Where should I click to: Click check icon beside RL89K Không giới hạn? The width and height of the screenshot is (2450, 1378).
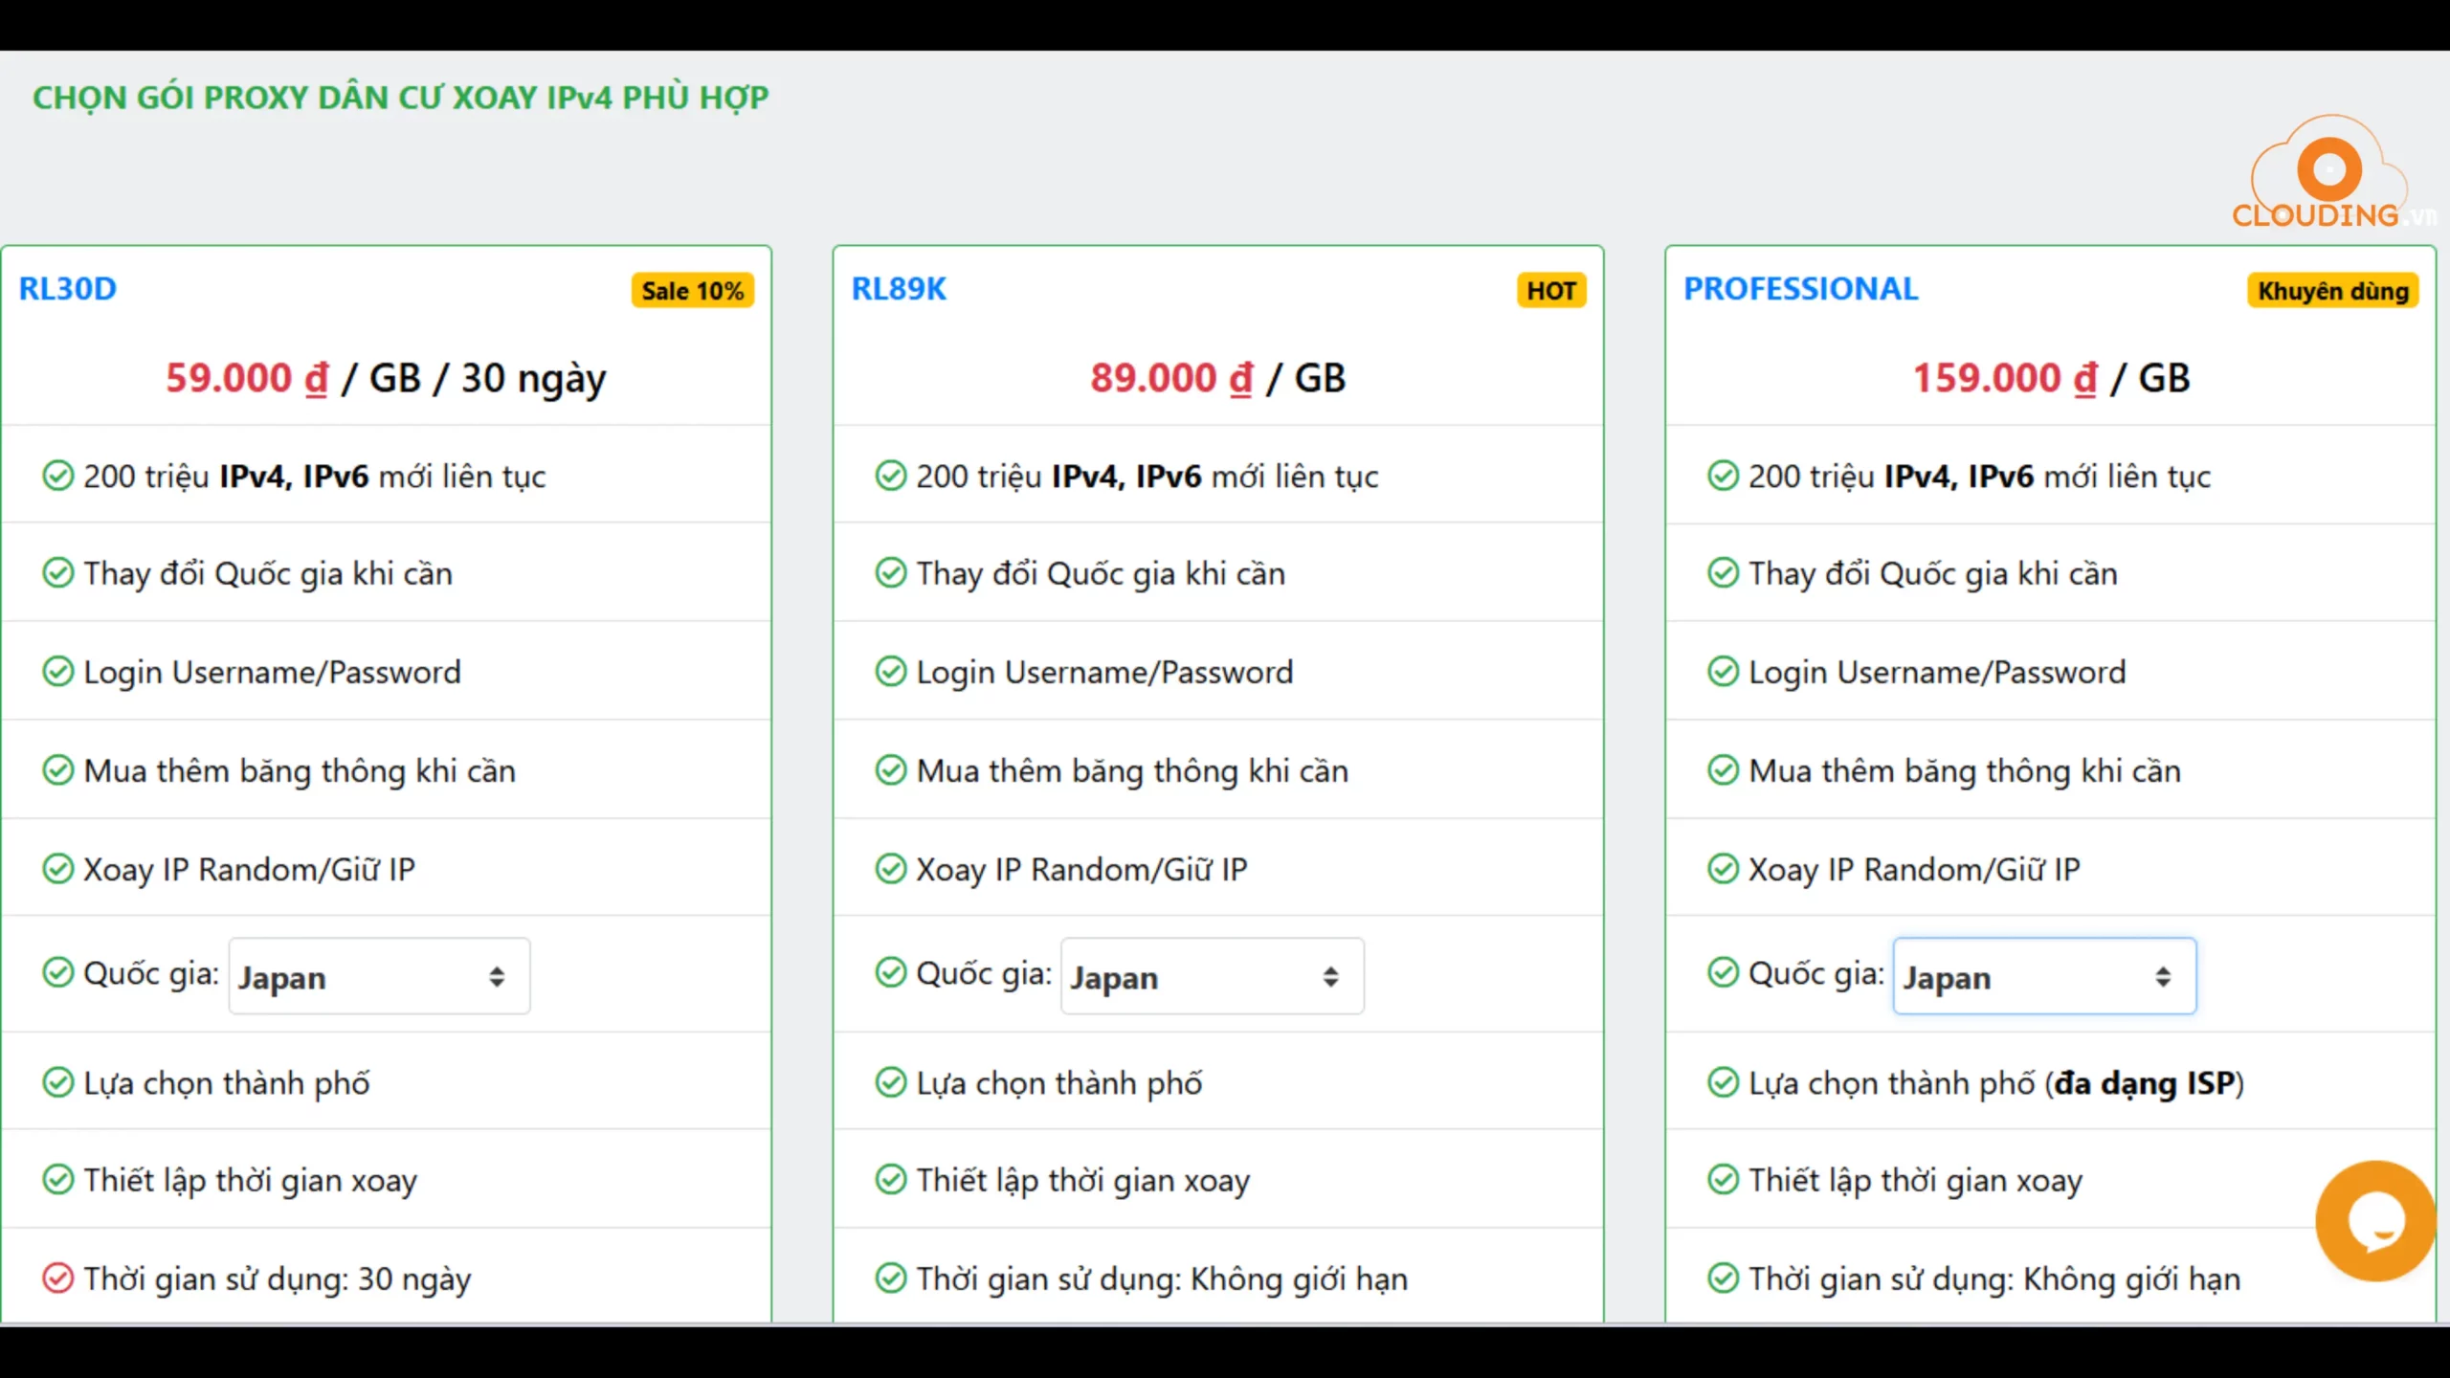click(x=890, y=1278)
